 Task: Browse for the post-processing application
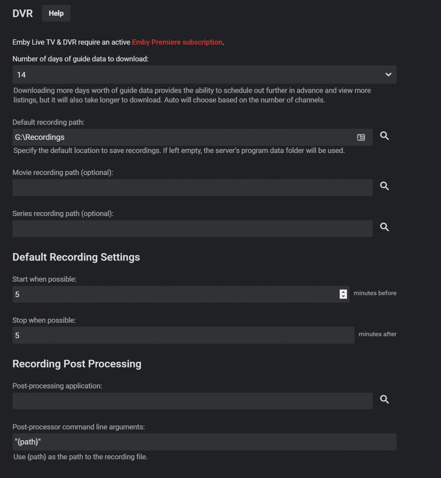pyautogui.click(x=384, y=399)
